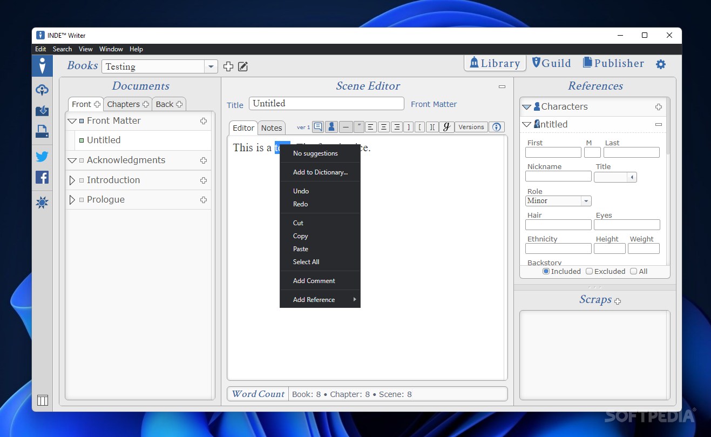Open the Library view
Viewport: 711px width, 437px height.
(495, 63)
